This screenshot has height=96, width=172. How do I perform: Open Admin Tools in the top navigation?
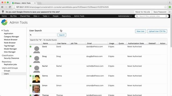pos(79,16)
